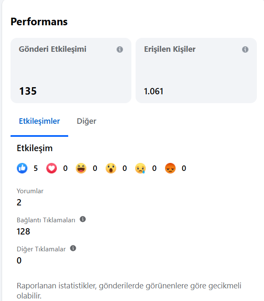Click the Performans heading
This screenshot has width=264, height=301.
click(x=39, y=22)
